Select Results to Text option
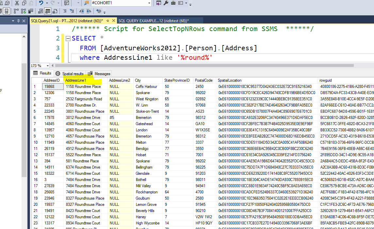 (41, 11)
